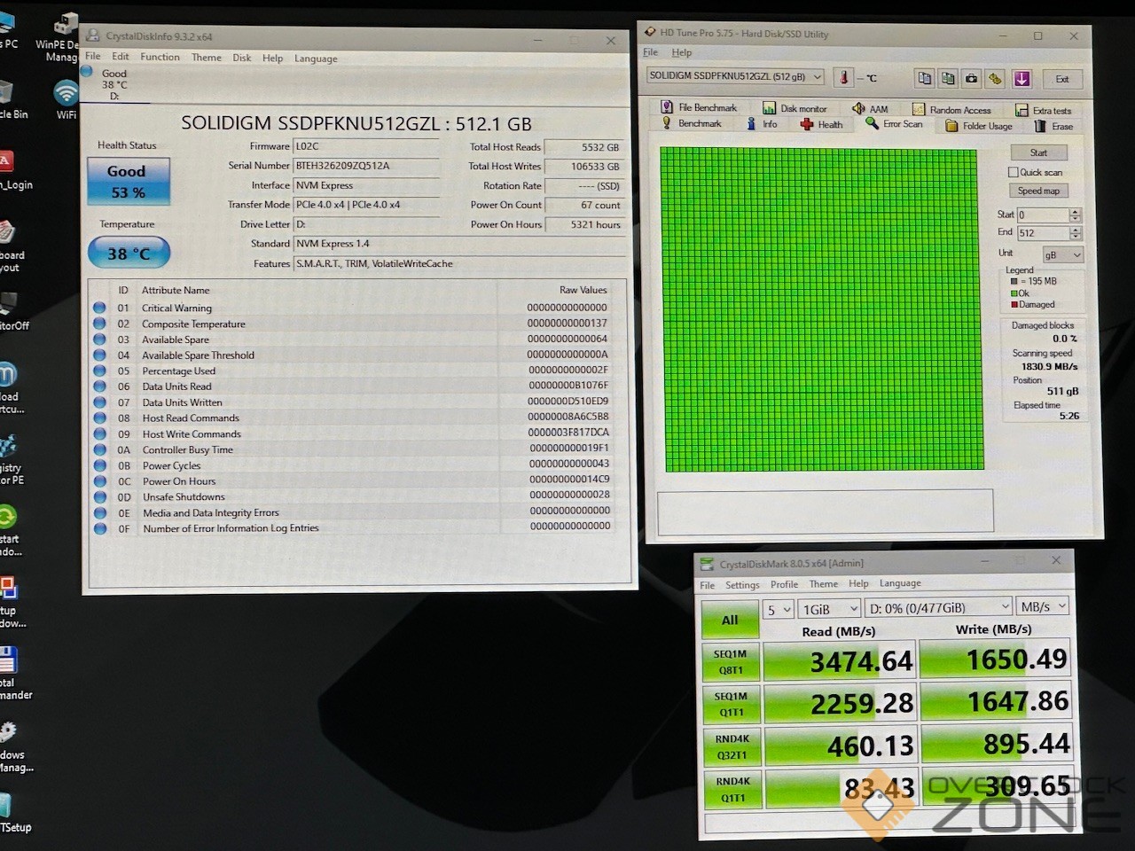This screenshot has height=851, width=1135.
Task: Open the WiFi desktop icon
Action: tap(66, 99)
